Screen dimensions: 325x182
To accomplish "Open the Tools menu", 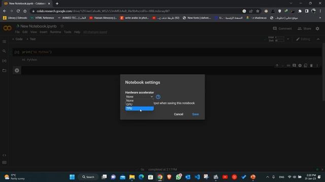I will [68, 32].
